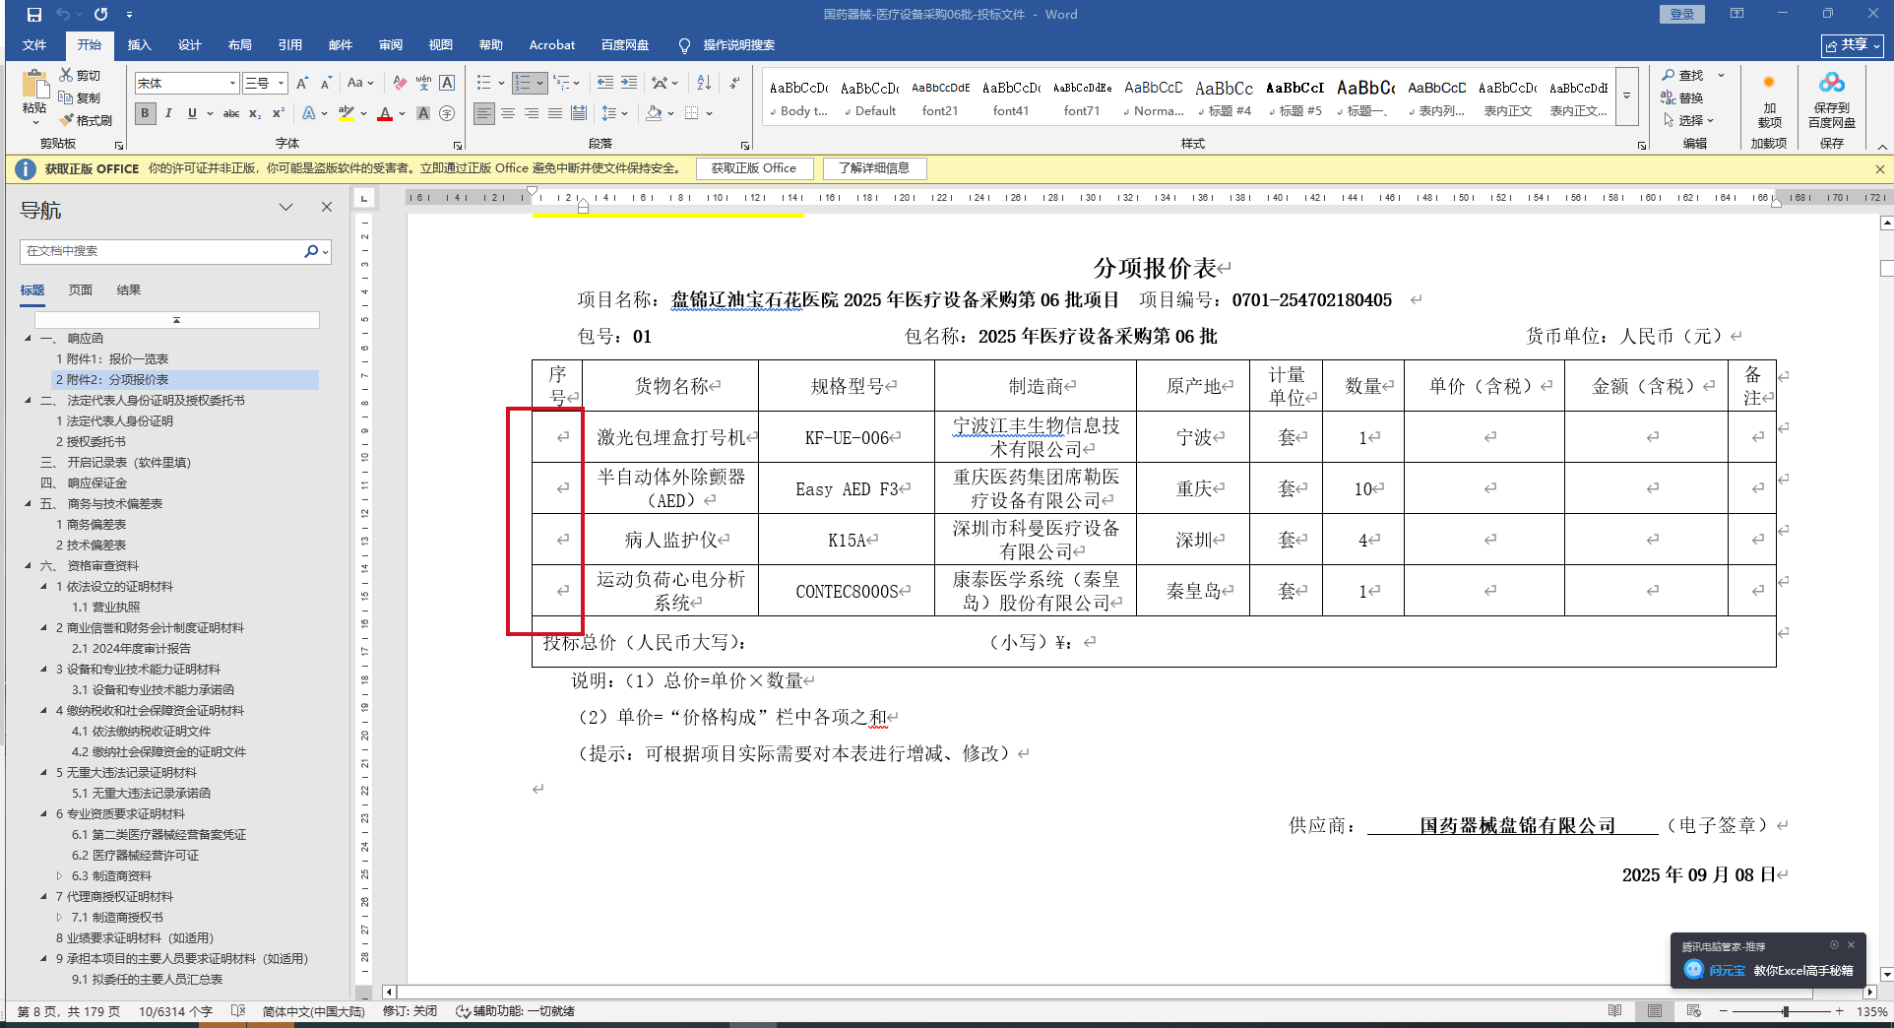Viewport: 1894px width, 1028px height.
Task: Switch to the 插入 (Insert) ribbon tab
Action: 140,45
